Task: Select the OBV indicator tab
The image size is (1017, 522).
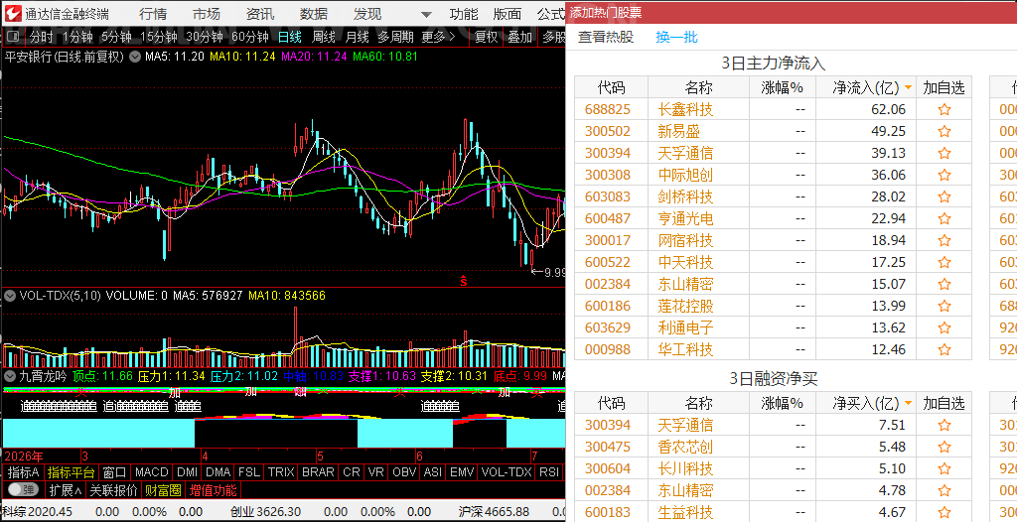Action: pos(404,472)
